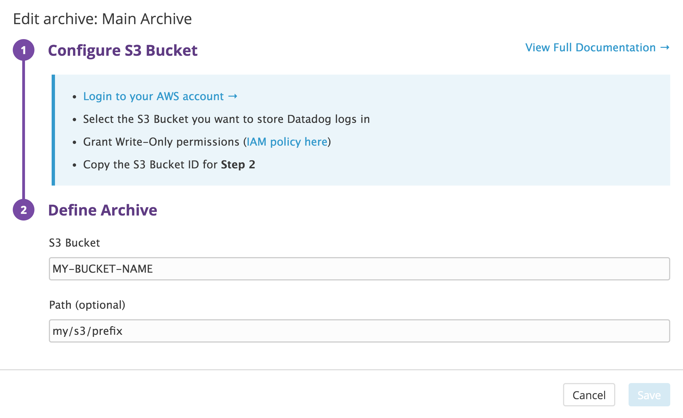
Task: Click the step 2 circle indicator
Action: (x=24, y=210)
